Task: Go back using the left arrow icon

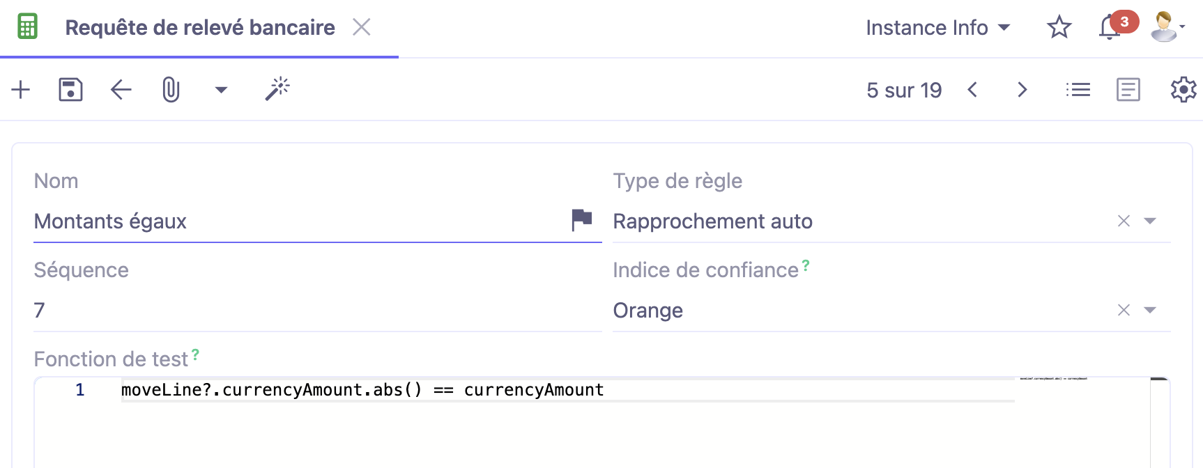Action: [x=120, y=89]
